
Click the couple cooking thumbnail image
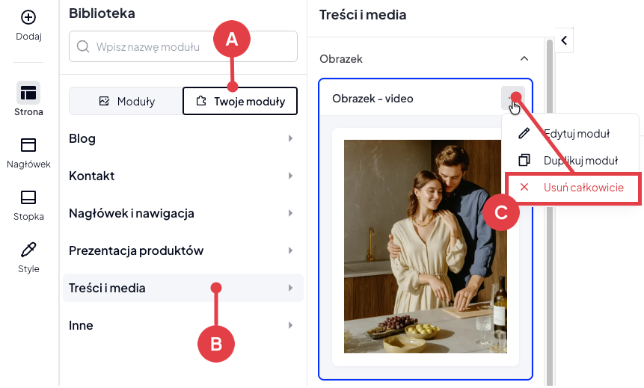coord(426,247)
